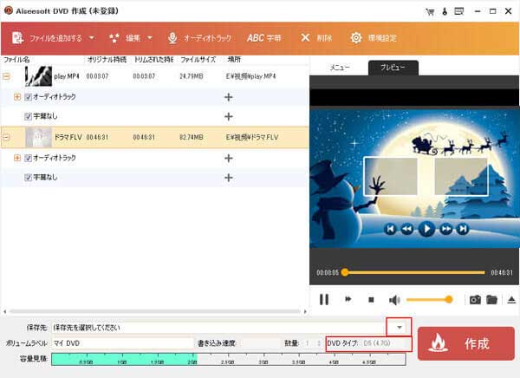Click the 作成 create button
520x378 pixels.
pos(466,342)
